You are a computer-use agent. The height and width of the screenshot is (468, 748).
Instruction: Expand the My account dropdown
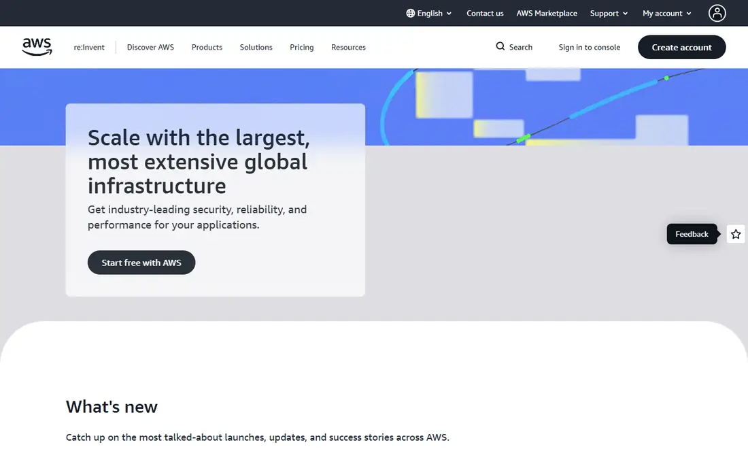(666, 14)
